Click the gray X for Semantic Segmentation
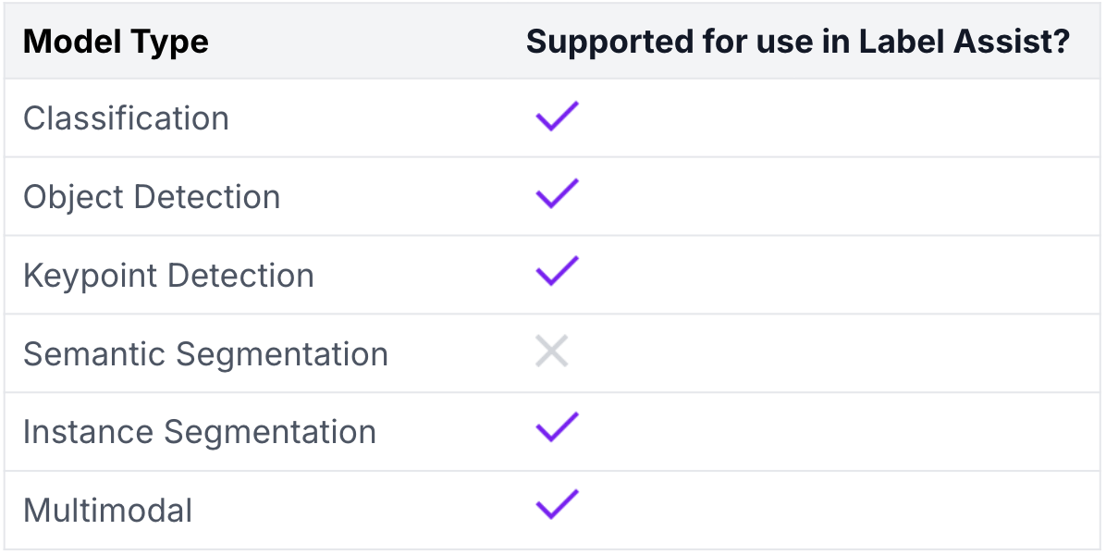The height and width of the screenshot is (555, 1106). point(552,352)
